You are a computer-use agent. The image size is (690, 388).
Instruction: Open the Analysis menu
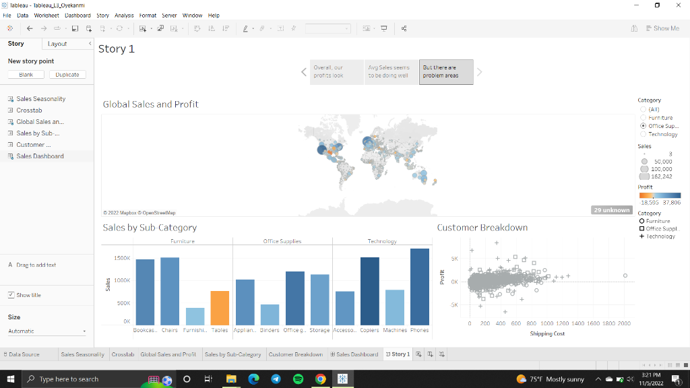pos(124,15)
